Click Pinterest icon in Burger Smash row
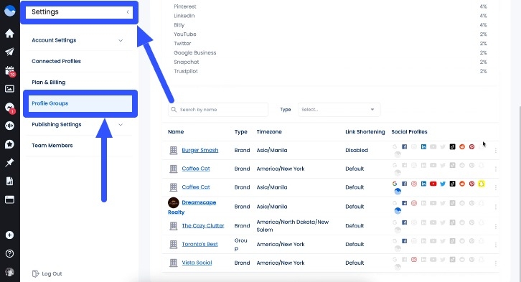This screenshot has width=521, height=282. point(471,146)
